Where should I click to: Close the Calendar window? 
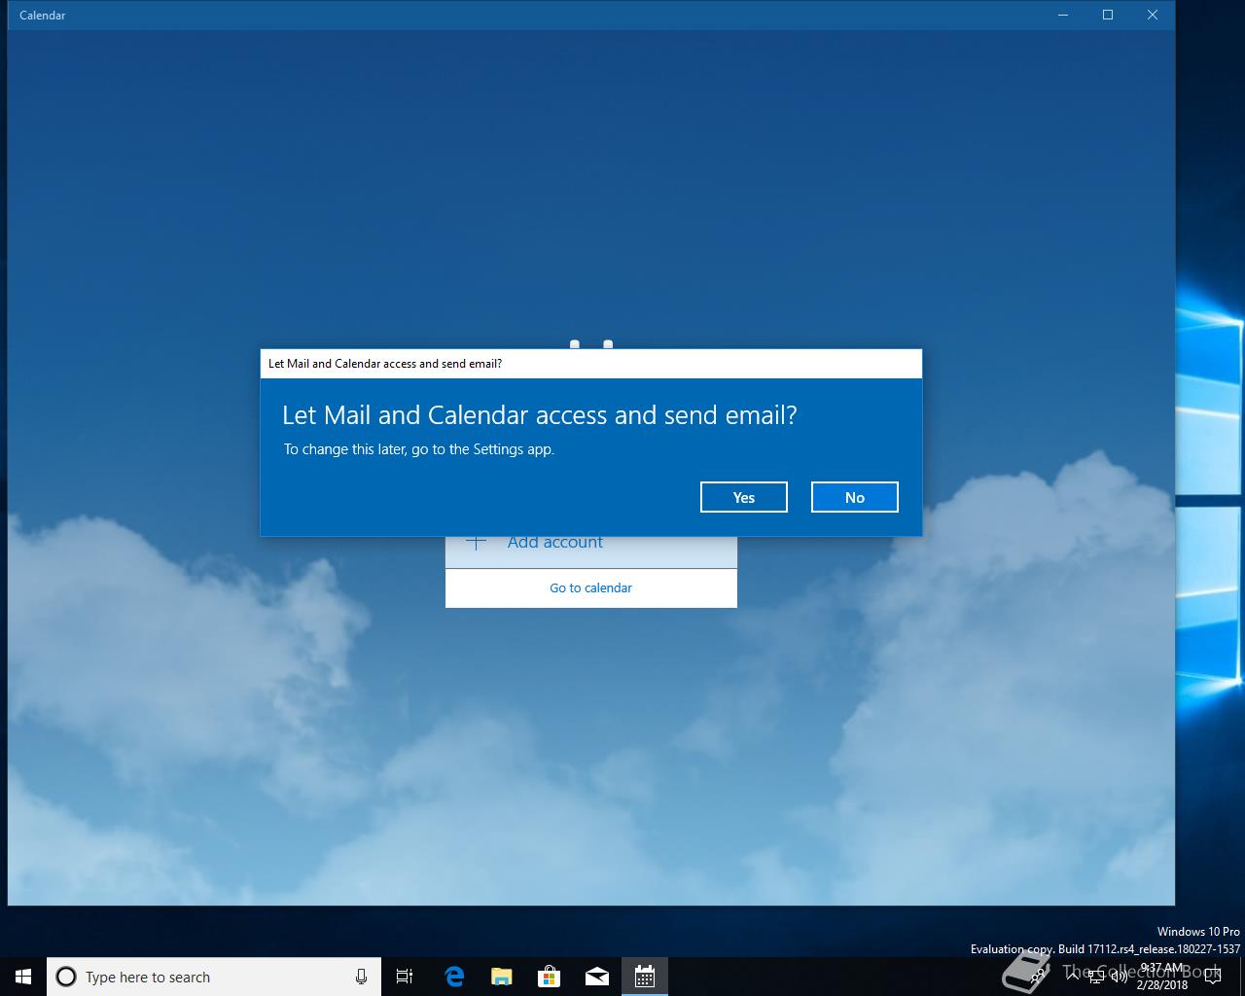[x=1153, y=15]
